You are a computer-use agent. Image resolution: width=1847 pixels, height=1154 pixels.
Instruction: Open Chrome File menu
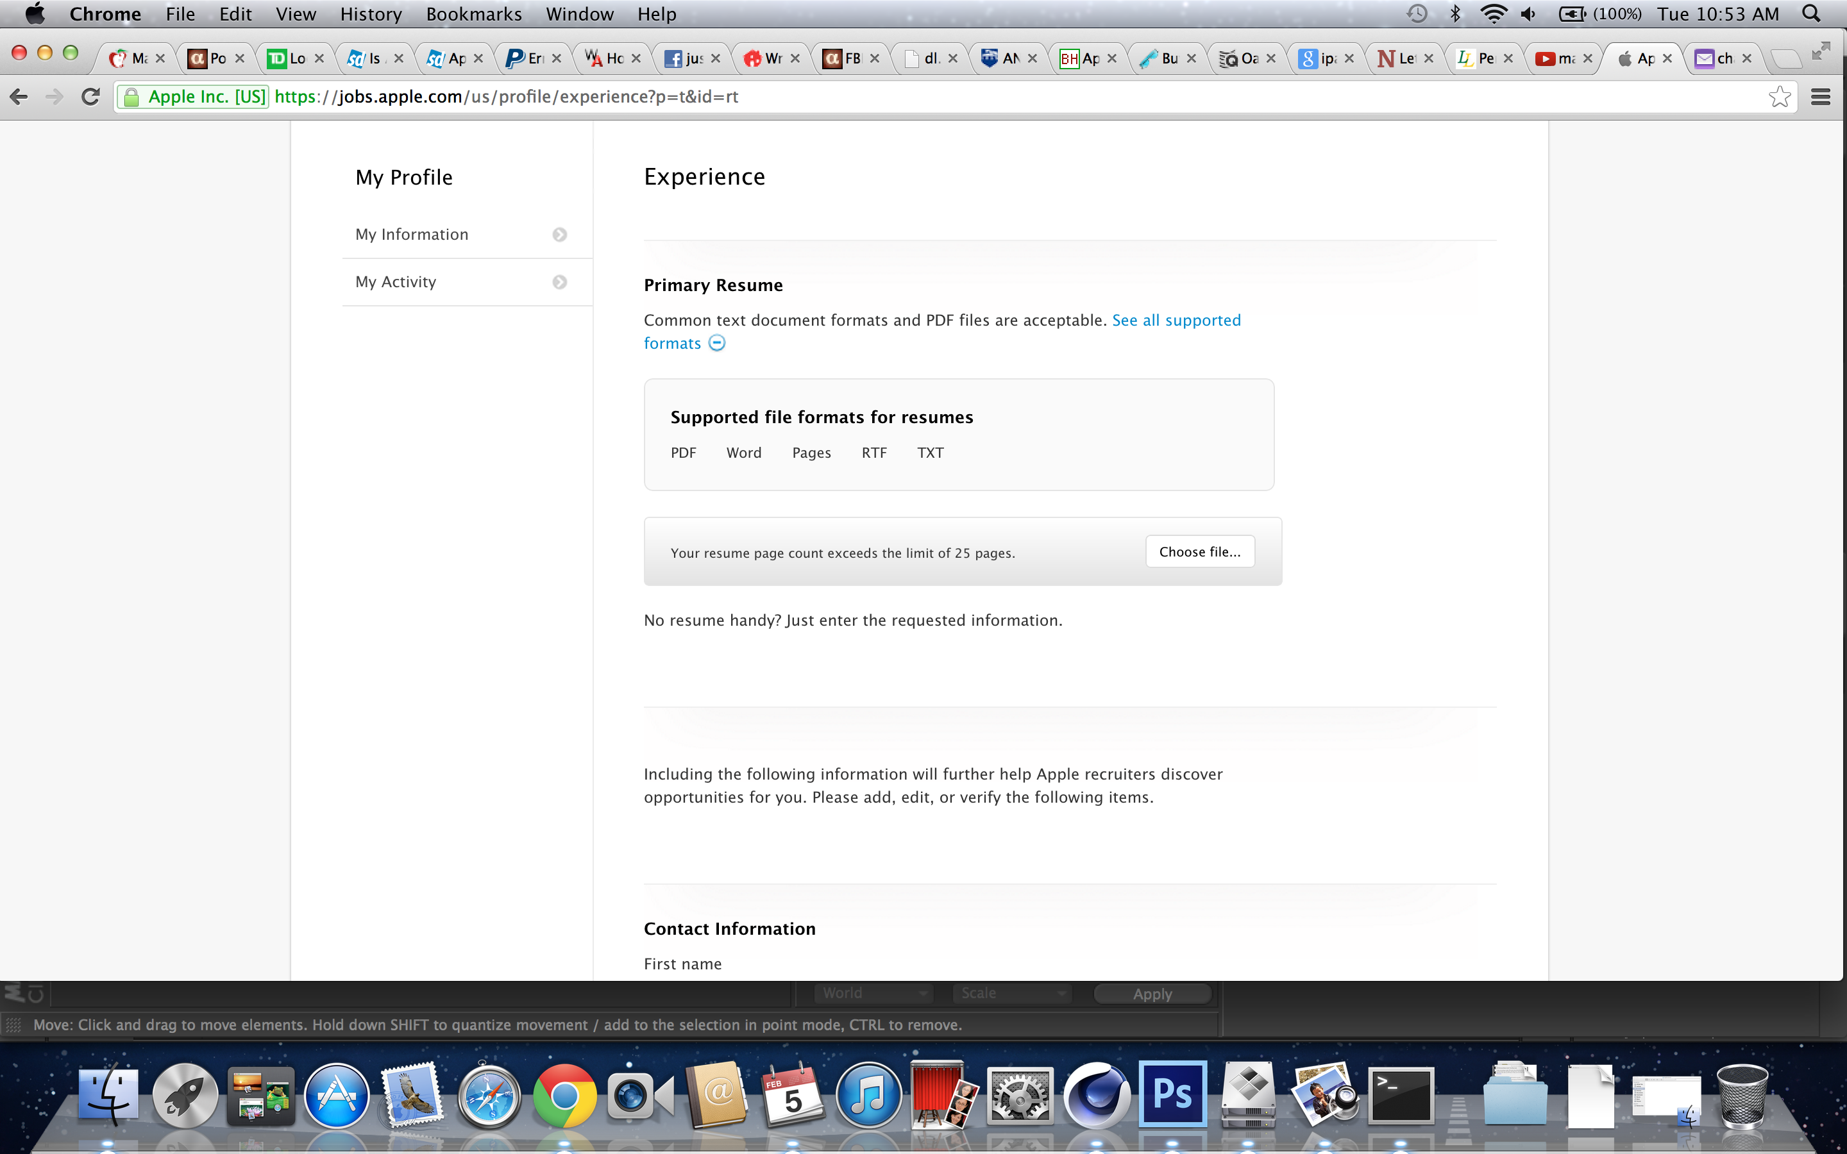coord(180,13)
